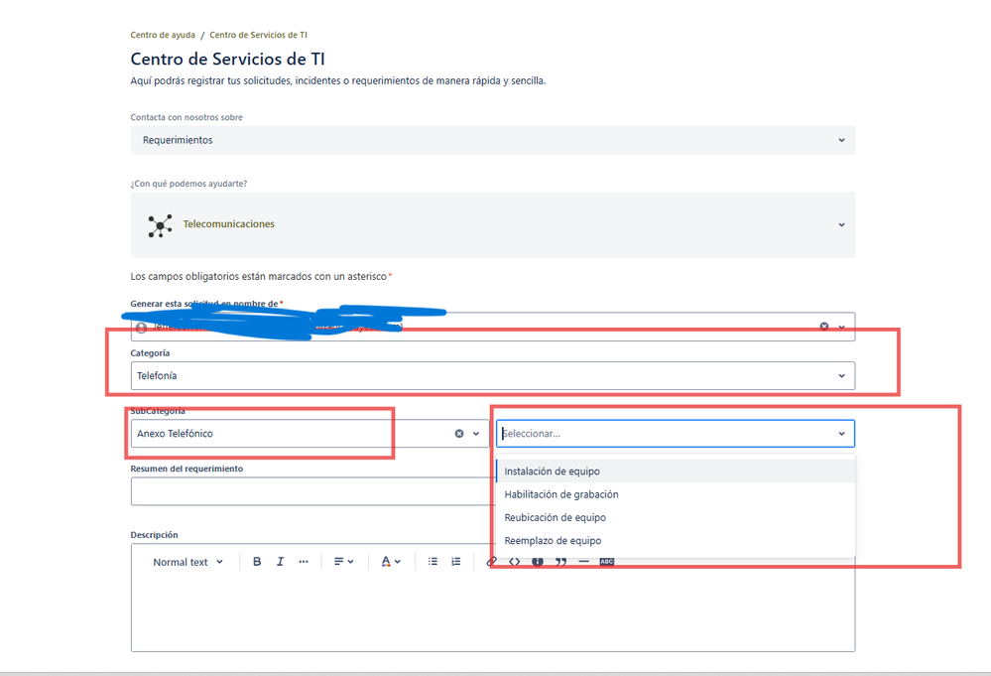Select Habilitación de grabación option

676,494
